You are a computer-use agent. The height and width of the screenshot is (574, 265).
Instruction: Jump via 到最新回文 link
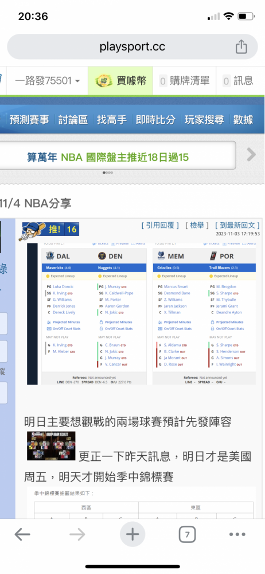coord(237,226)
